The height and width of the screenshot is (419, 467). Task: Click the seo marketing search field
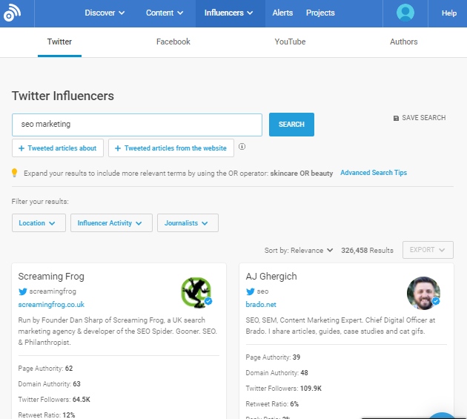pos(137,125)
